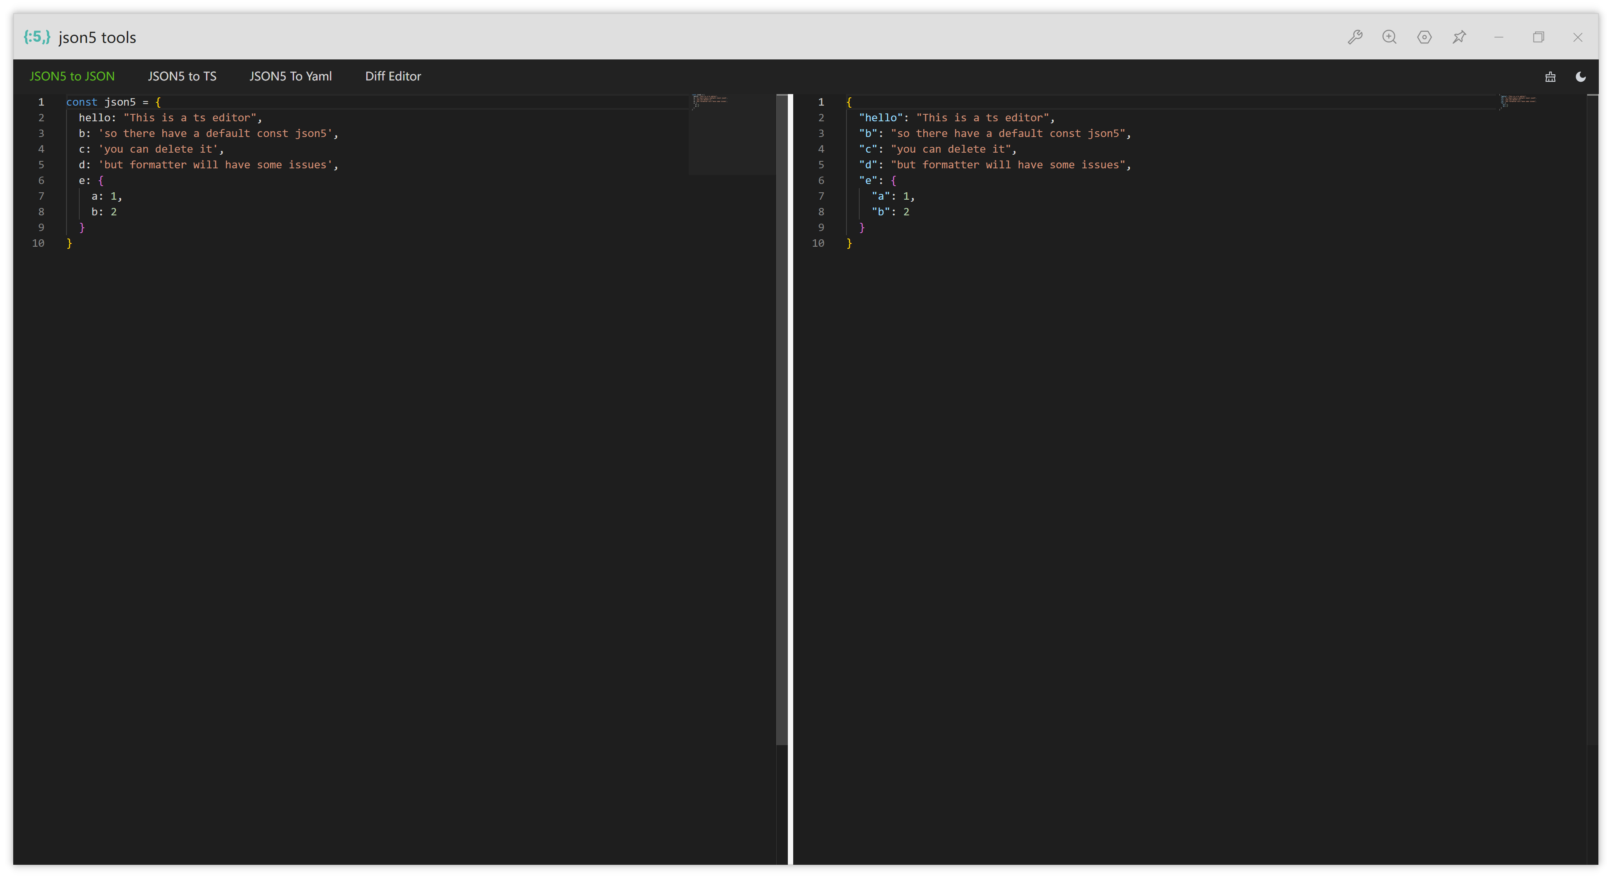Click output line "b": "so there have a default const json5"

(x=995, y=133)
